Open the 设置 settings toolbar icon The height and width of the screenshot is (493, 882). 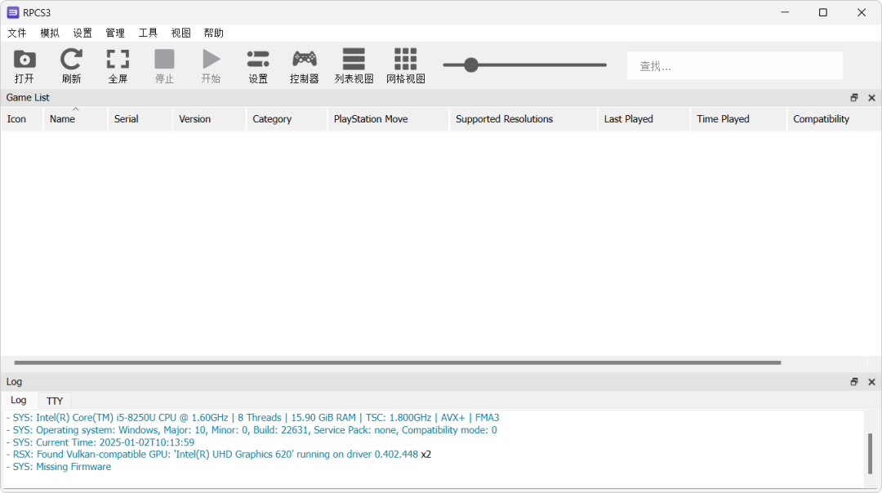pos(258,66)
